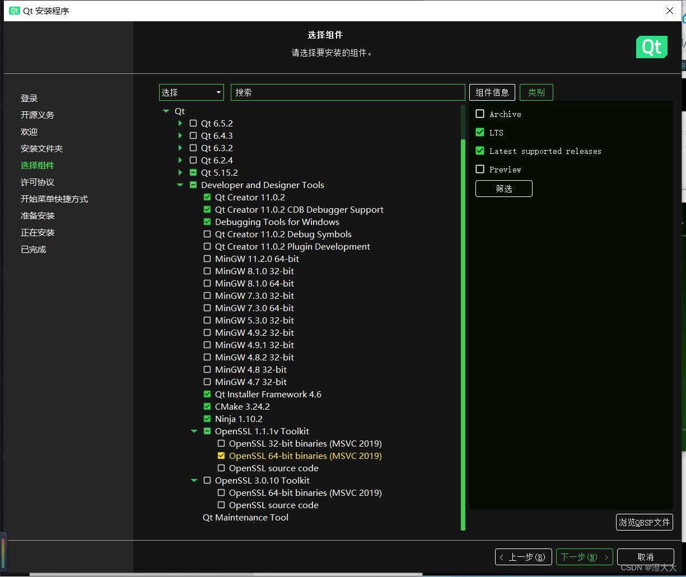
Task: Collapse the root Qt tree node
Action: (166, 111)
